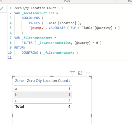This screenshot has width=132, height=124.
Task: Sort by the Zone column header
Action: pos(19,81)
